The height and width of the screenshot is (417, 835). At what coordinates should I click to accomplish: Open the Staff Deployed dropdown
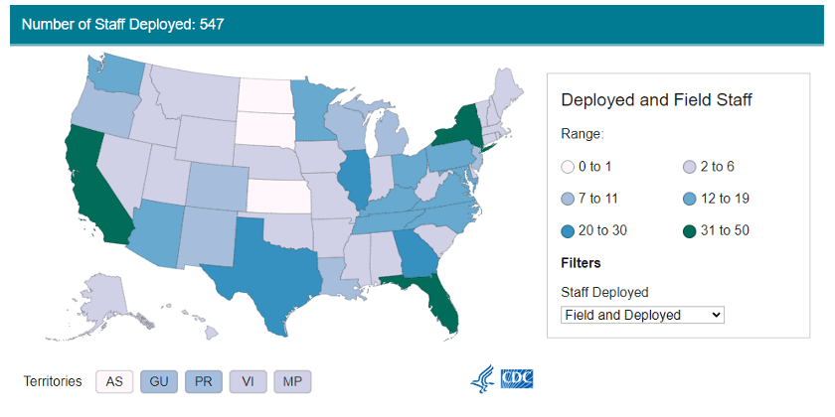642,315
